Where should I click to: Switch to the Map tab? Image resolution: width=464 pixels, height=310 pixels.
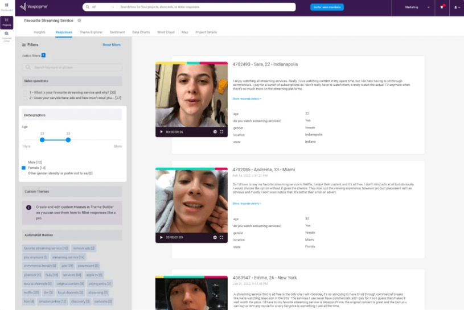click(x=184, y=32)
